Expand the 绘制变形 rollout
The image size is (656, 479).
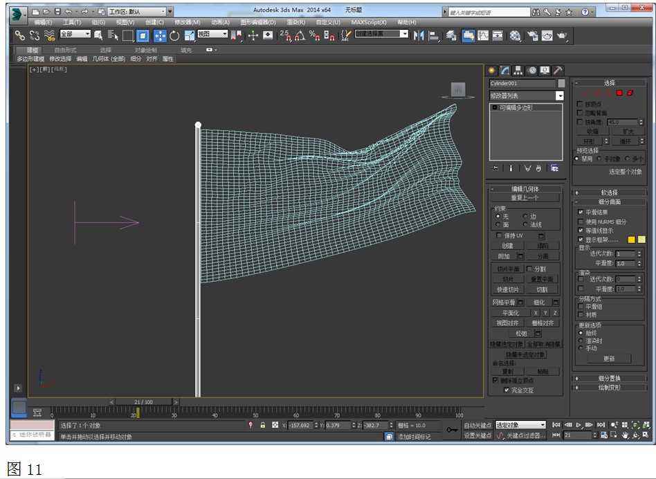click(x=609, y=388)
